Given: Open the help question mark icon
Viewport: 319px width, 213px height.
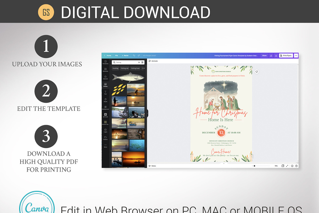Looking at the screenshot, I should 296,166.
